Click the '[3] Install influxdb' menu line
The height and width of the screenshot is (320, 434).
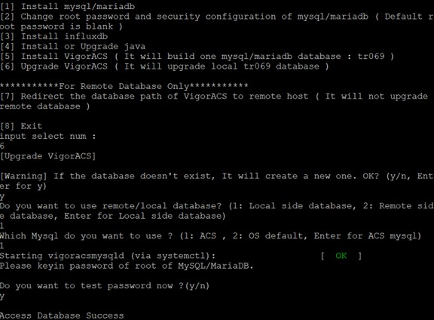(x=54, y=36)
